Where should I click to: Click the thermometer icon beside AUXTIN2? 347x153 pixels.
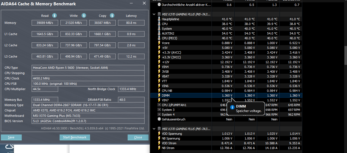(x=159, y=33)
